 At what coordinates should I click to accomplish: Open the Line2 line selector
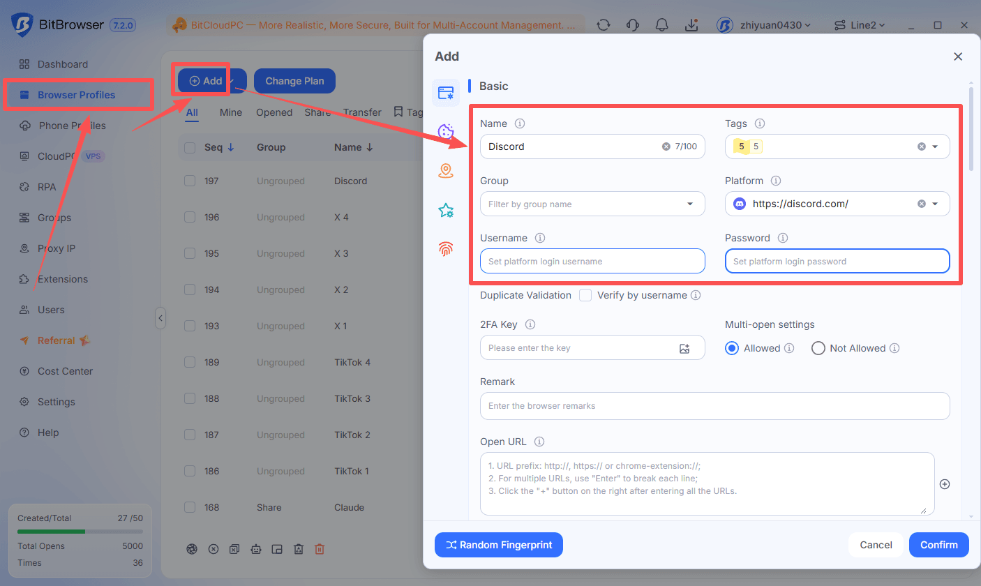(x=860, y=25)
